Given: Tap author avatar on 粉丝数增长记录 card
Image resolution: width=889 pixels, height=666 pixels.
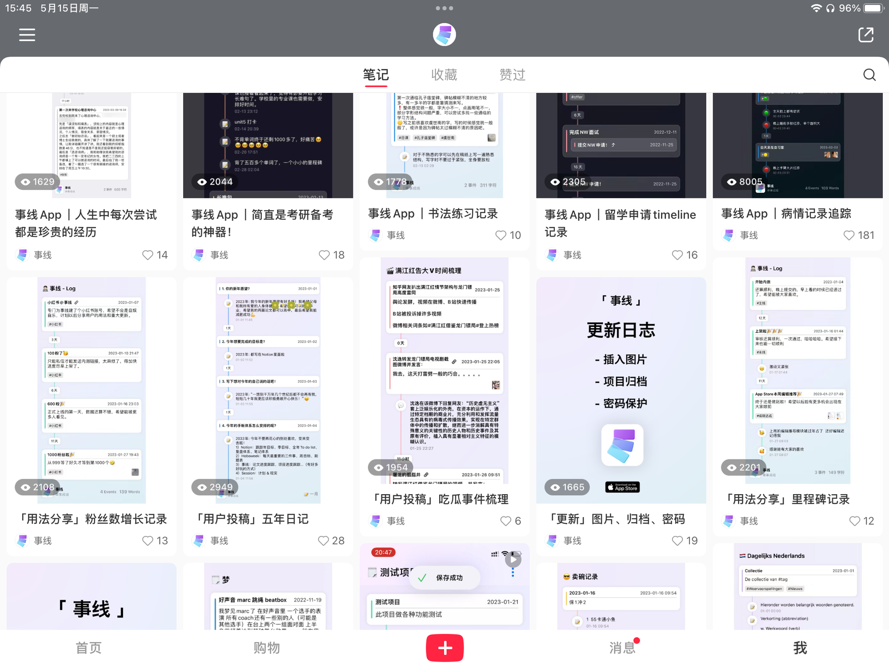Looking at the screenshot, I should [23, 540].
